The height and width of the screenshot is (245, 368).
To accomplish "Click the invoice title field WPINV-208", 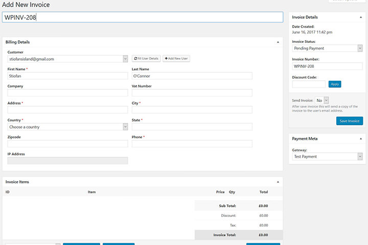I will pyautogui.click(x=142, y=17).
